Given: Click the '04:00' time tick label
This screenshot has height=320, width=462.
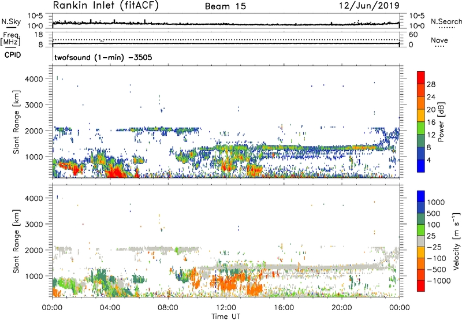Looking at the screenshot, I should [110, 308].
